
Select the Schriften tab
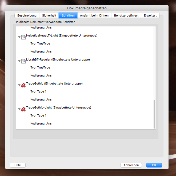pos(68,15)
